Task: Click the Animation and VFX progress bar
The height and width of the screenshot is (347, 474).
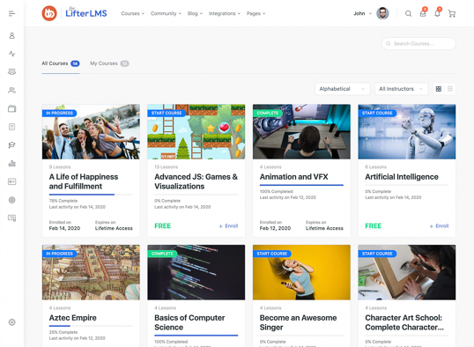Action: pyautogui.click(x=301, y=185)
